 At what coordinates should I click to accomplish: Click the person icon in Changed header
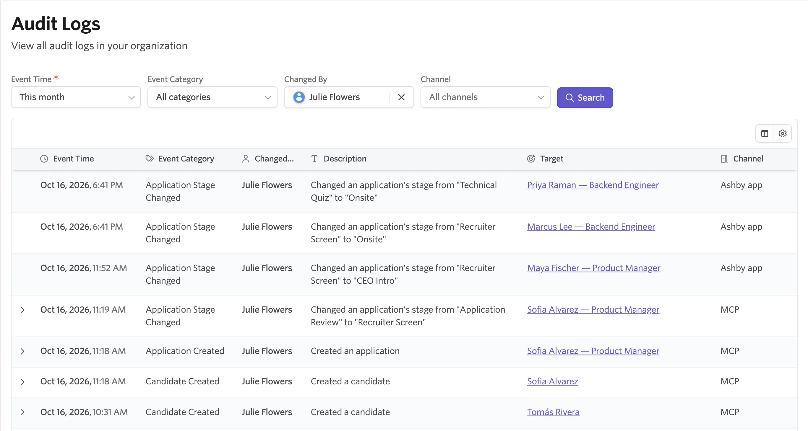point(246,159)
